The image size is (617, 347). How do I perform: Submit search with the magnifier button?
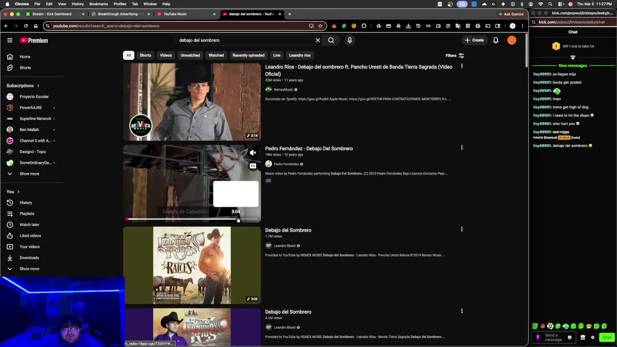click(331, 40)
